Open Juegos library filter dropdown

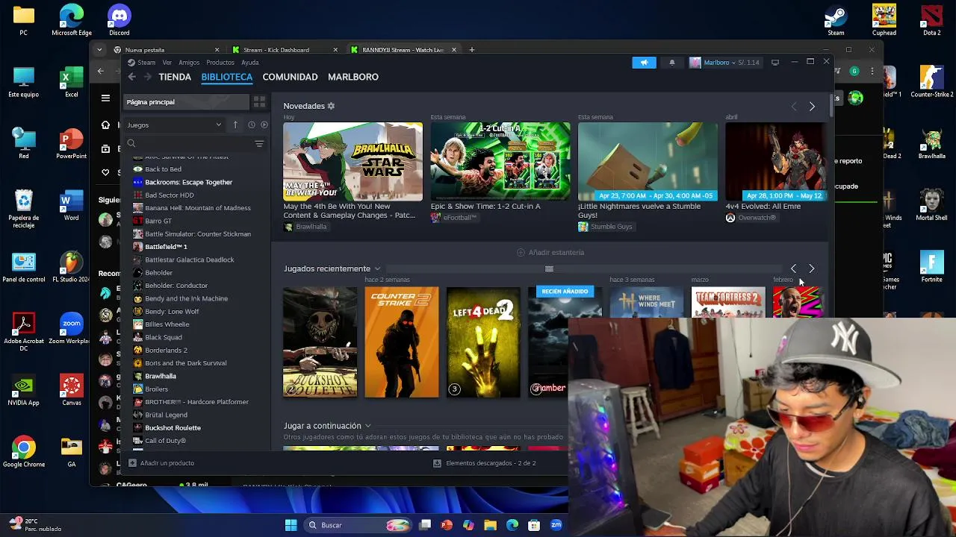click(174, 125)
